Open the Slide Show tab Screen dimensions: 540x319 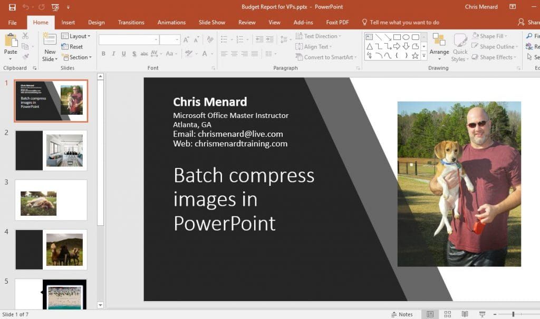click(x=211, y=22)
